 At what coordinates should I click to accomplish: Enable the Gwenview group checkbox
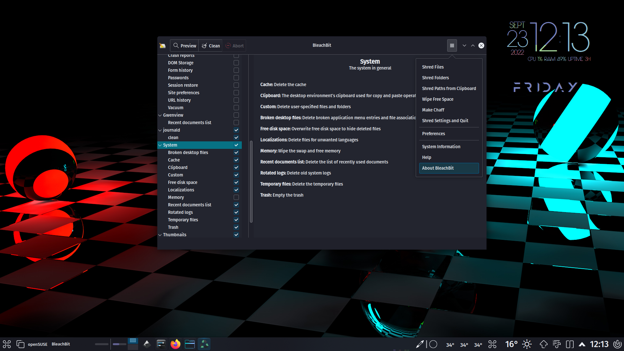[x=236, y=115]
